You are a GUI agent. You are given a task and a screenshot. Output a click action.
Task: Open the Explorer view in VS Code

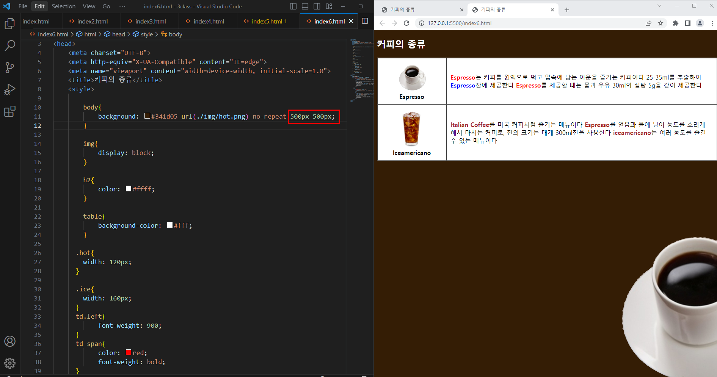click(10, 24)
